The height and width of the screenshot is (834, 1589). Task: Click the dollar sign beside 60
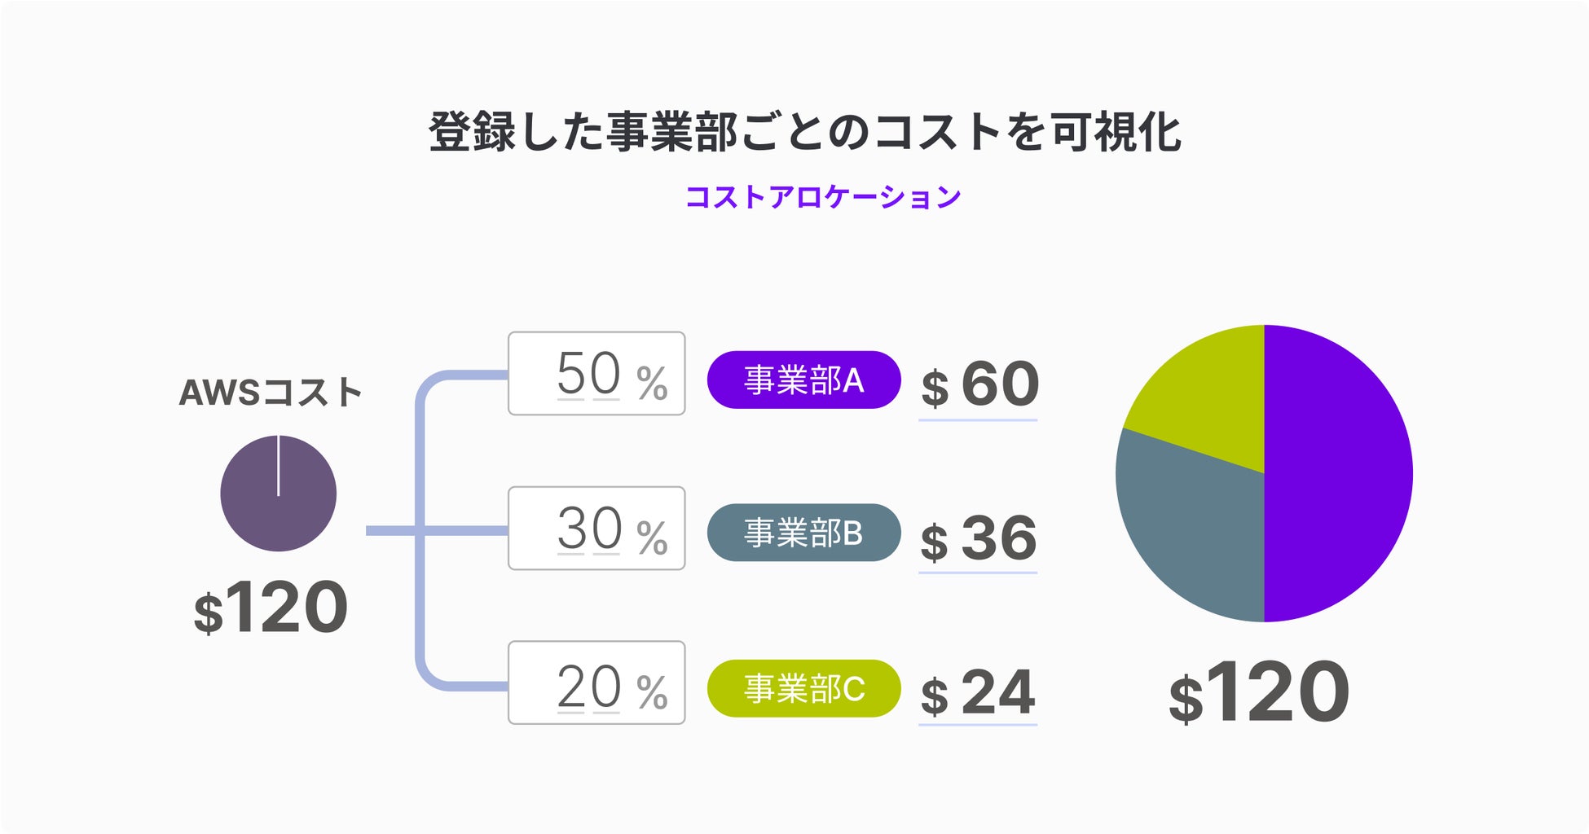(935, 388)
